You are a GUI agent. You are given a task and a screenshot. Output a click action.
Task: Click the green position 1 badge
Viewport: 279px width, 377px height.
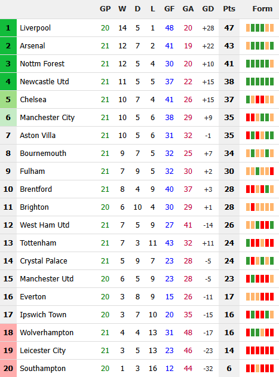pos(8,28)
